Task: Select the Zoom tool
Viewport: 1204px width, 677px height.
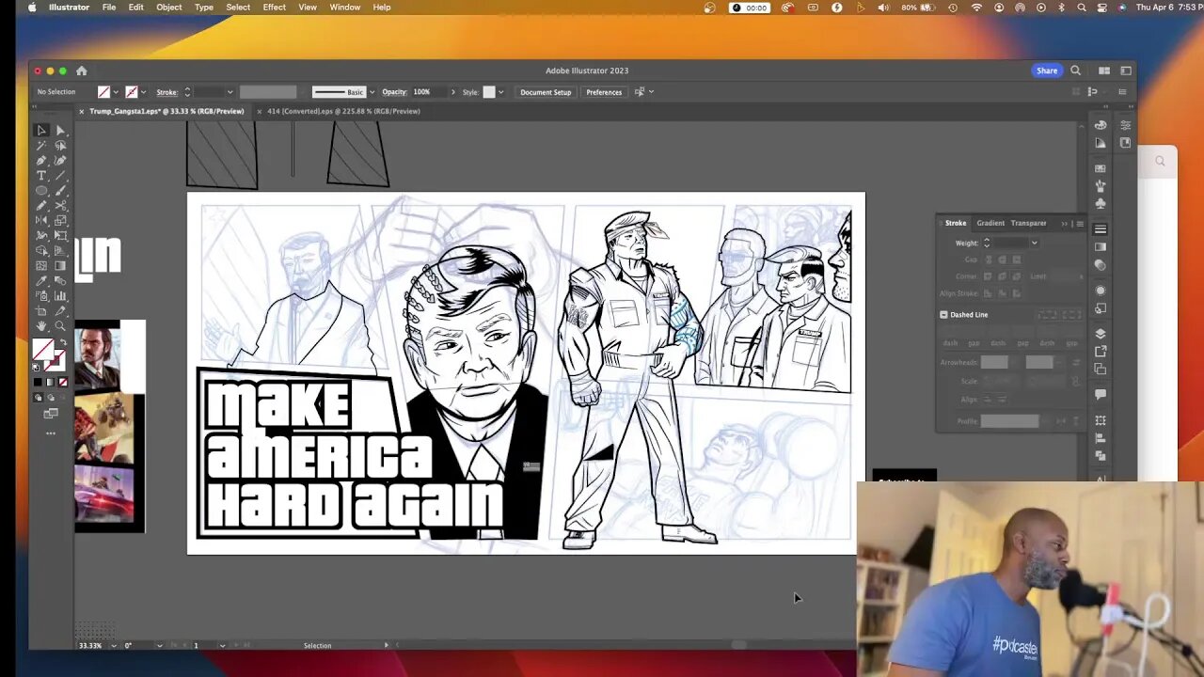Action: 60,326
